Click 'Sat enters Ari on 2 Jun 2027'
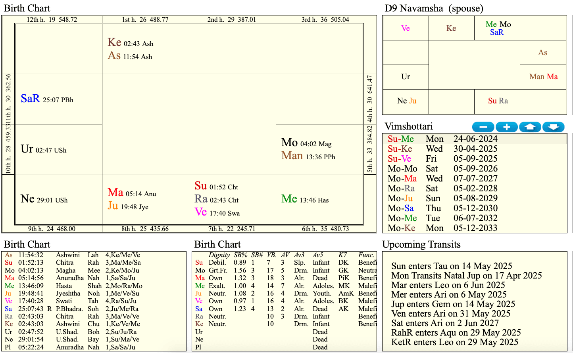 pyautogui.click(x=446, y=323)
